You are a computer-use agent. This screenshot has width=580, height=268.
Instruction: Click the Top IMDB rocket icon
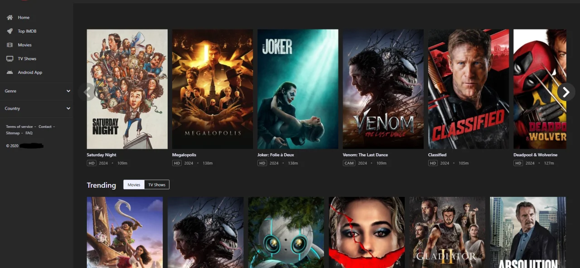[10, 31]
